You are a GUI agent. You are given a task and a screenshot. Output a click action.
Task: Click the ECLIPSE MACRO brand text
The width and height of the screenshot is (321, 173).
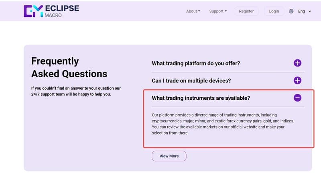click(x=62, y=11)
